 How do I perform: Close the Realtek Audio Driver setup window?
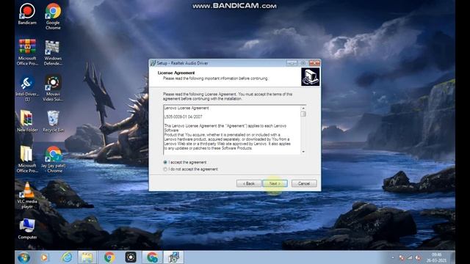[314, 63]
